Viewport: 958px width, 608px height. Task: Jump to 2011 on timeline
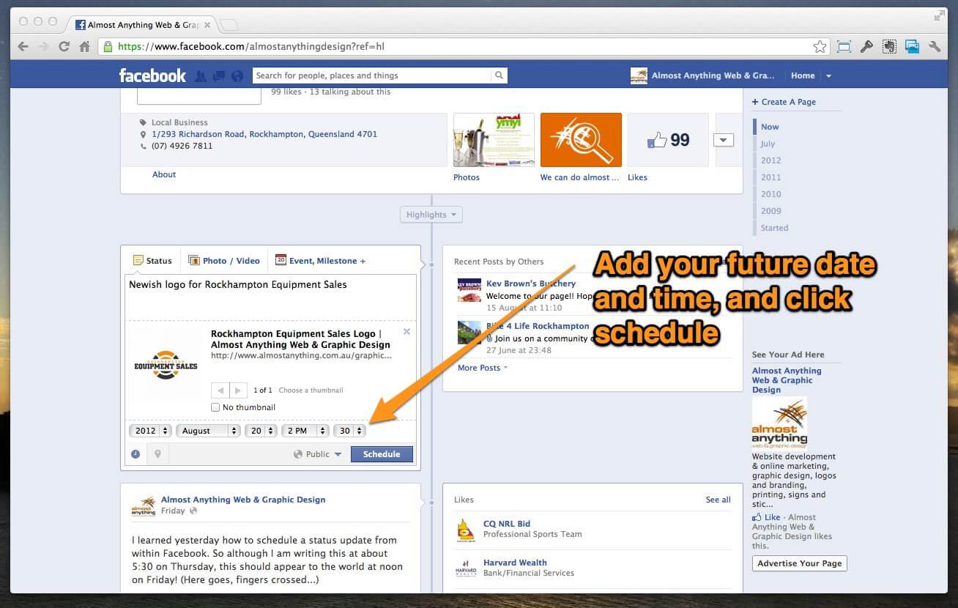pyautogui.click(x=771, y=177)
